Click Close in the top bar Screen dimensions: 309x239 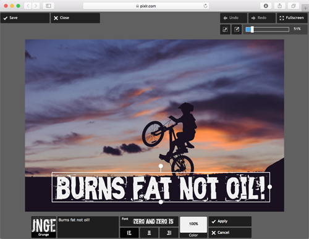pyautogui.click(x=75, y=18)
